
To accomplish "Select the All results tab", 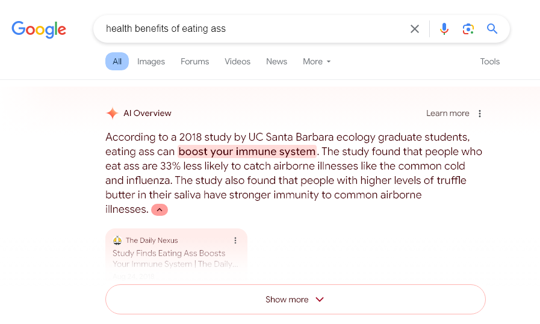I will (x=117, y=61).
